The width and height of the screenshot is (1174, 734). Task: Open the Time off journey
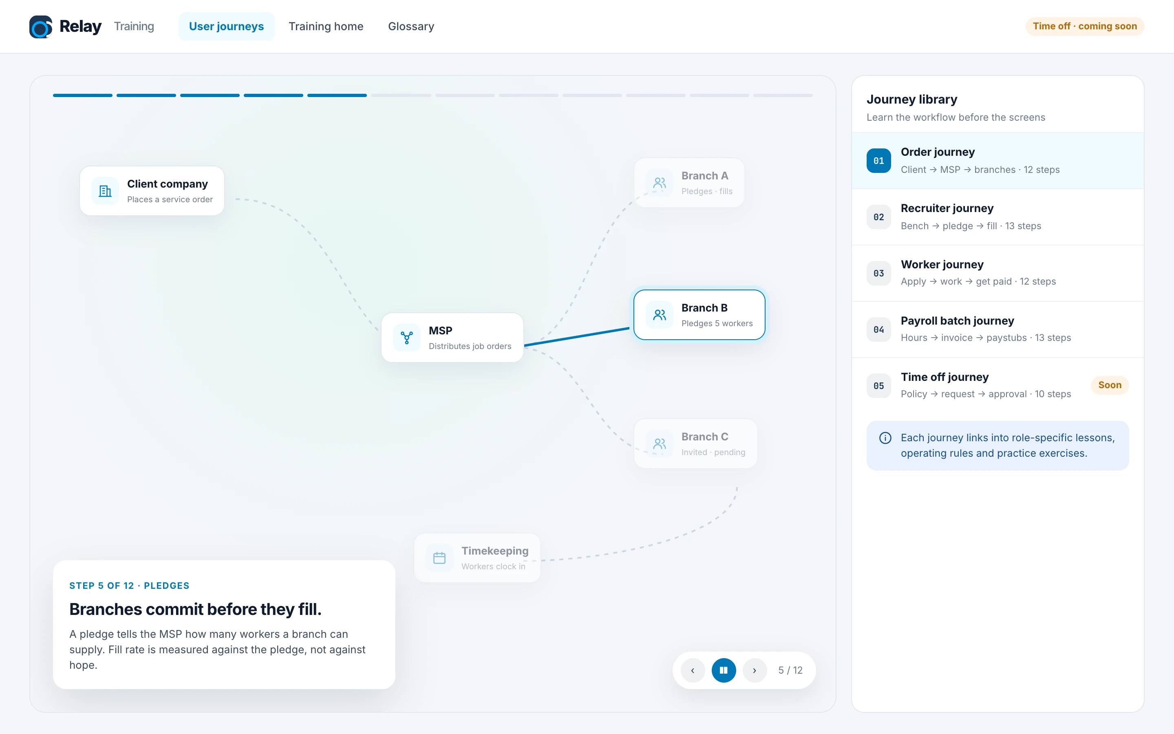pos(997,386)
